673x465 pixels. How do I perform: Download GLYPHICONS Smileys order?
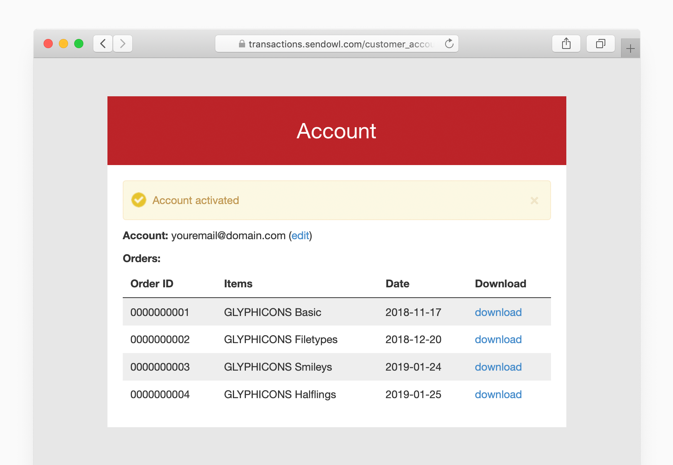(x=498, y=367)
